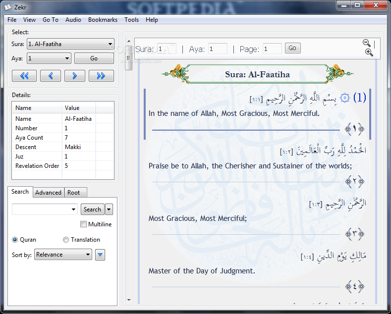Open the Audio menu
The image size is (391, 314).
(x=73, y=20)
